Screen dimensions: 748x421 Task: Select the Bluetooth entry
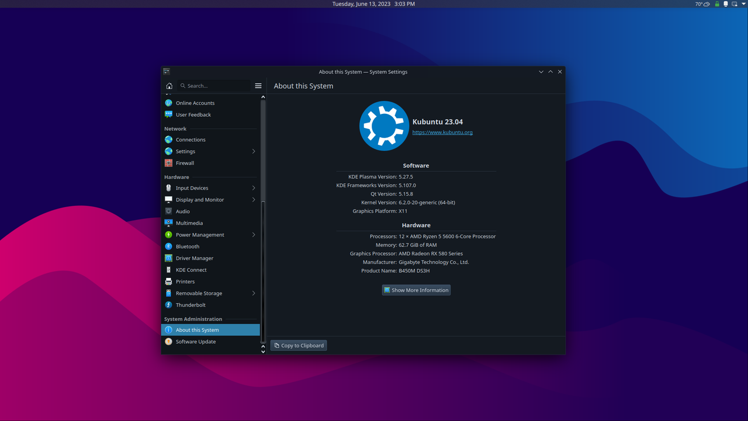(210, 246)
